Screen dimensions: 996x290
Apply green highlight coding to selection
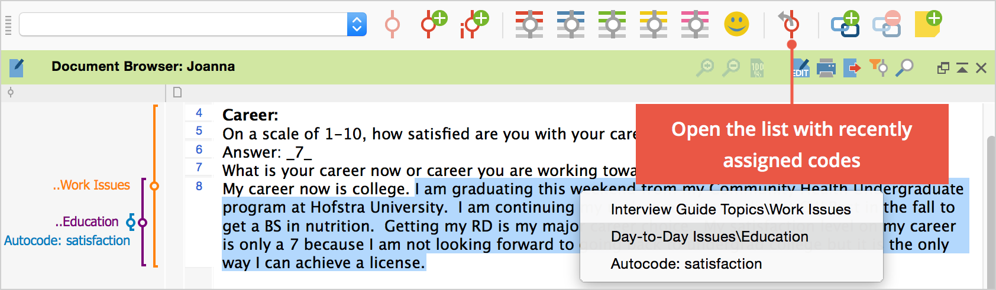(612, 24)
